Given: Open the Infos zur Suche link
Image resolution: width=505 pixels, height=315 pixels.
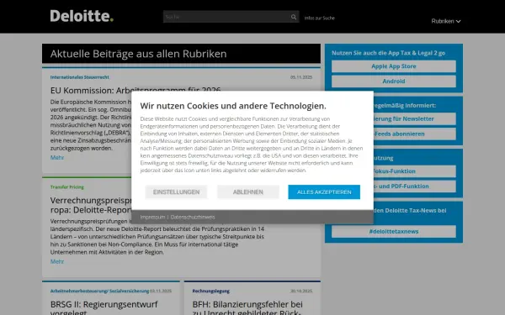Looking at the screenshot, I should (x=320, y=18).
